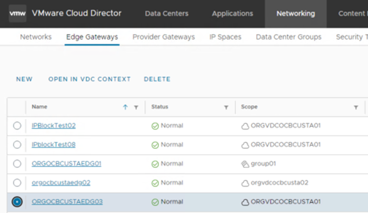368x213 pixels.
Task: Click the green status icon for IPBlockTest02
Action: pyautogui.click(x=155, y=126)
